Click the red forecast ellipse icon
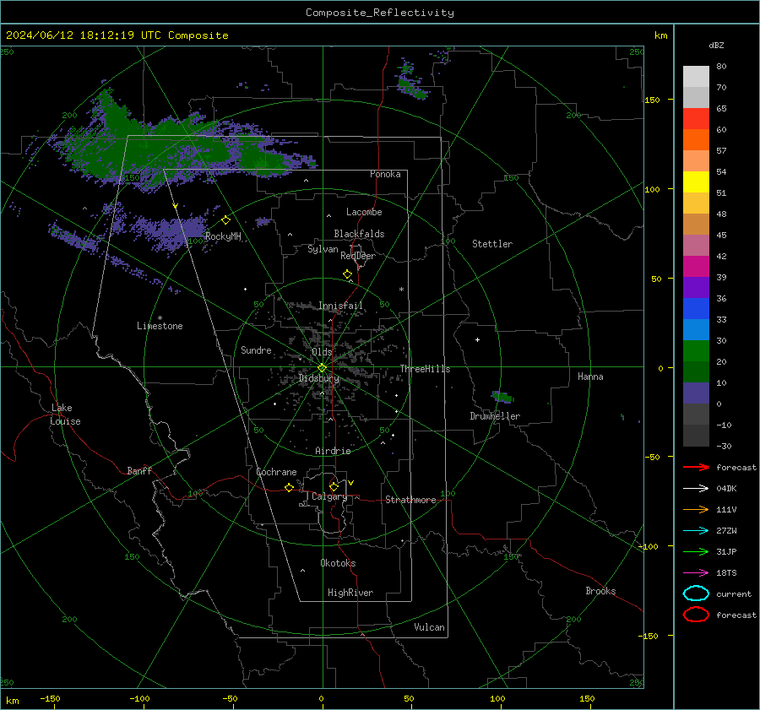Image resolution: width=760 pixels, height=710 pixels. coord(696,615)
